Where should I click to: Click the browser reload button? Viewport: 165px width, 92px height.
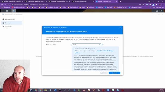pos(9,5)
